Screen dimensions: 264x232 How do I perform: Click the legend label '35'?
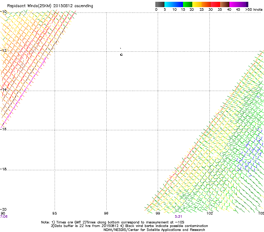220,10
